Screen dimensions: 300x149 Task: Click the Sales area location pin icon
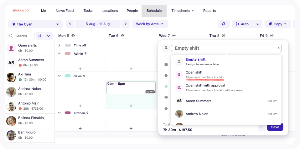click(x=85, y=76)
